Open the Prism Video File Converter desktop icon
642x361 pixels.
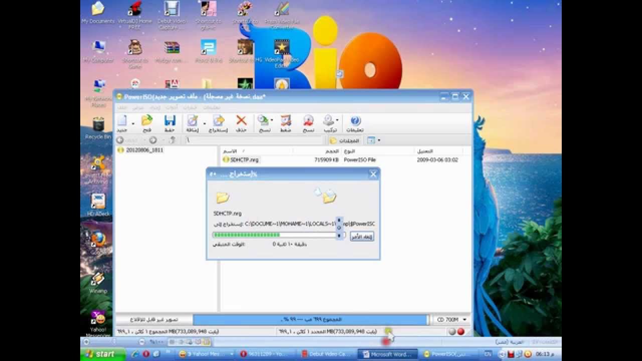(x=282, y=15)
